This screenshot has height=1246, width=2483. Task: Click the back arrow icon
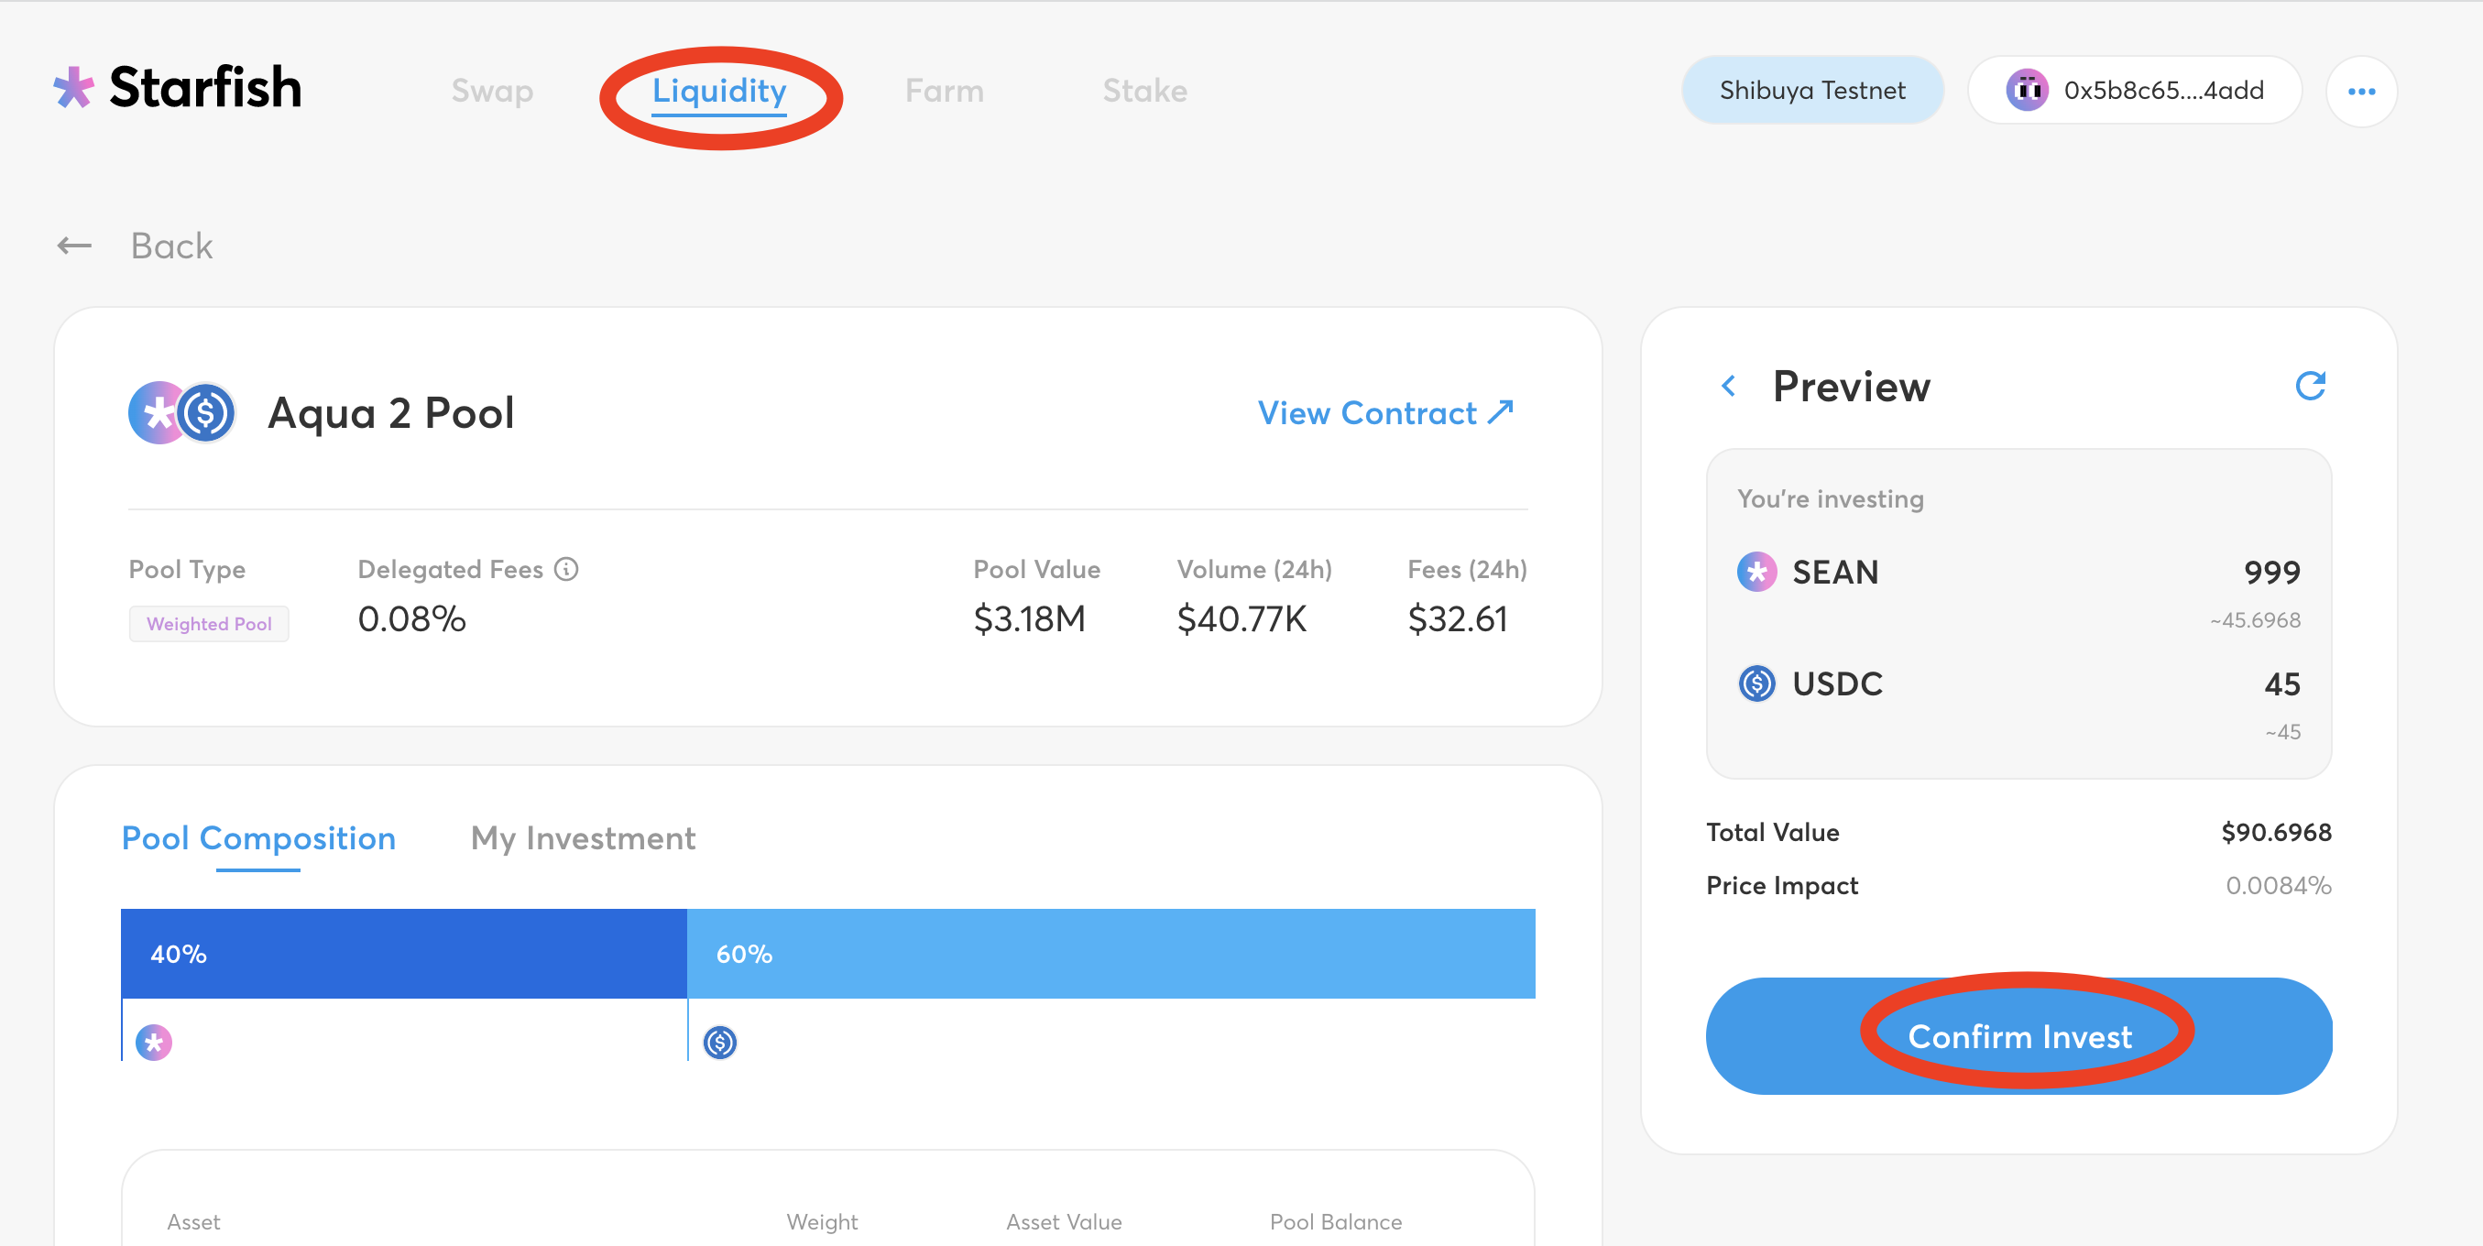(75, 246)
